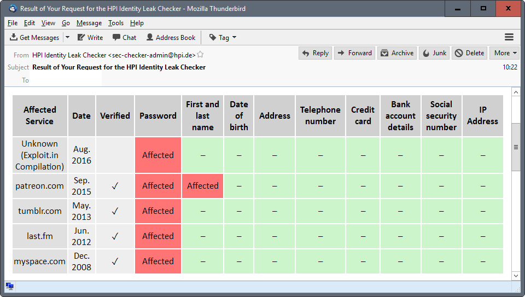This screenshot has width=525, height=297.
Task: Click the Affected Service column header
Action: (x=40, y=115)
